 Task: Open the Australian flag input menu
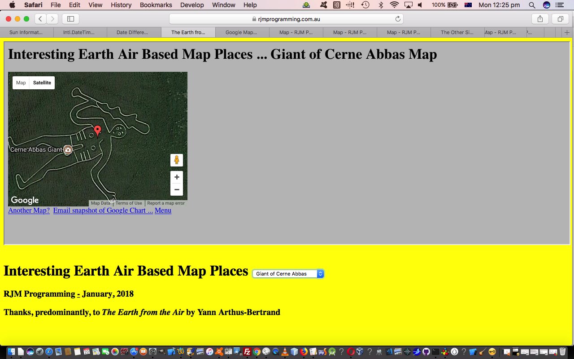(x=468, y=5)
